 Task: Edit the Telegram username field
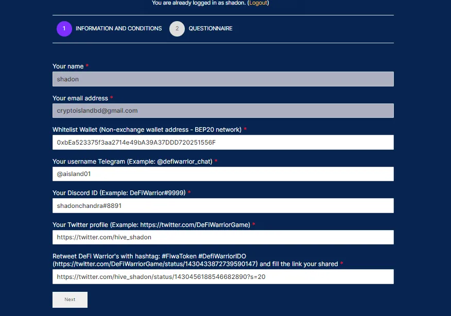223,174
